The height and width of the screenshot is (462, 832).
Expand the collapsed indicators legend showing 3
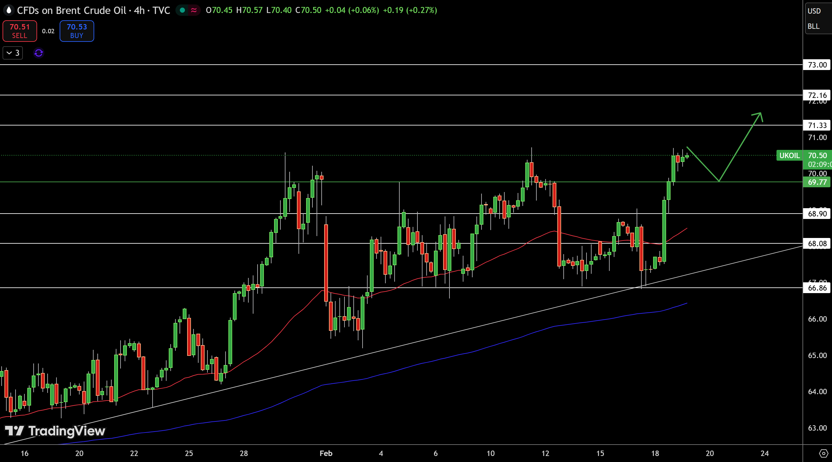tap(13, 53)
